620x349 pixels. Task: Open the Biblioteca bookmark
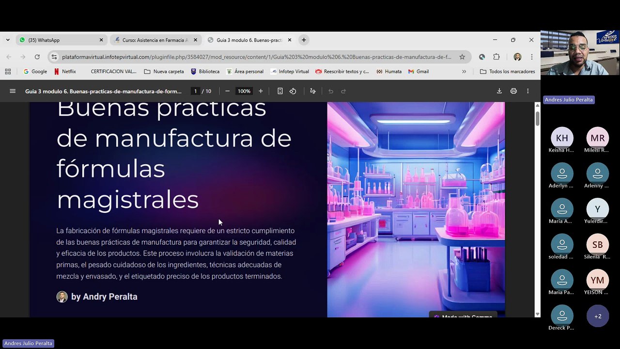coord(205,71)
